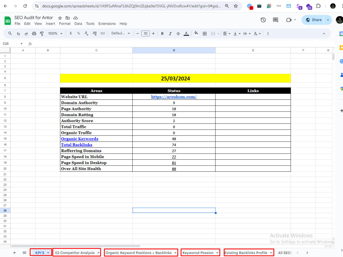Toggle italic formatting

pos(170,34)
